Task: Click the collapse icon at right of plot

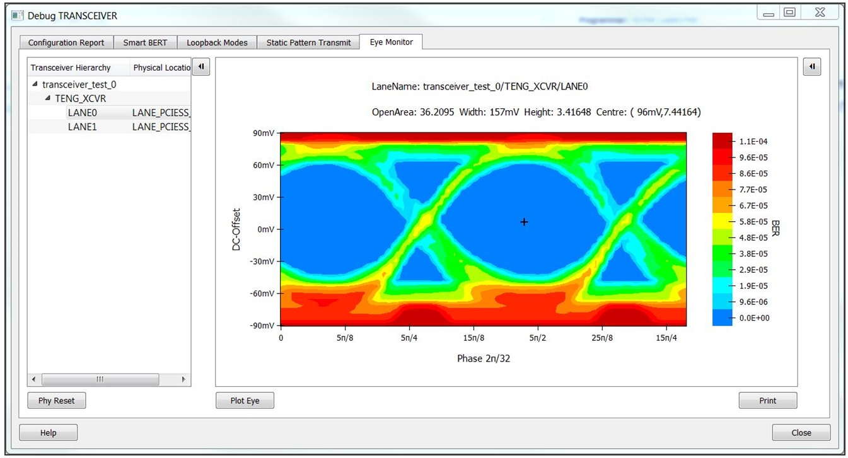Action: coord(811,67)
